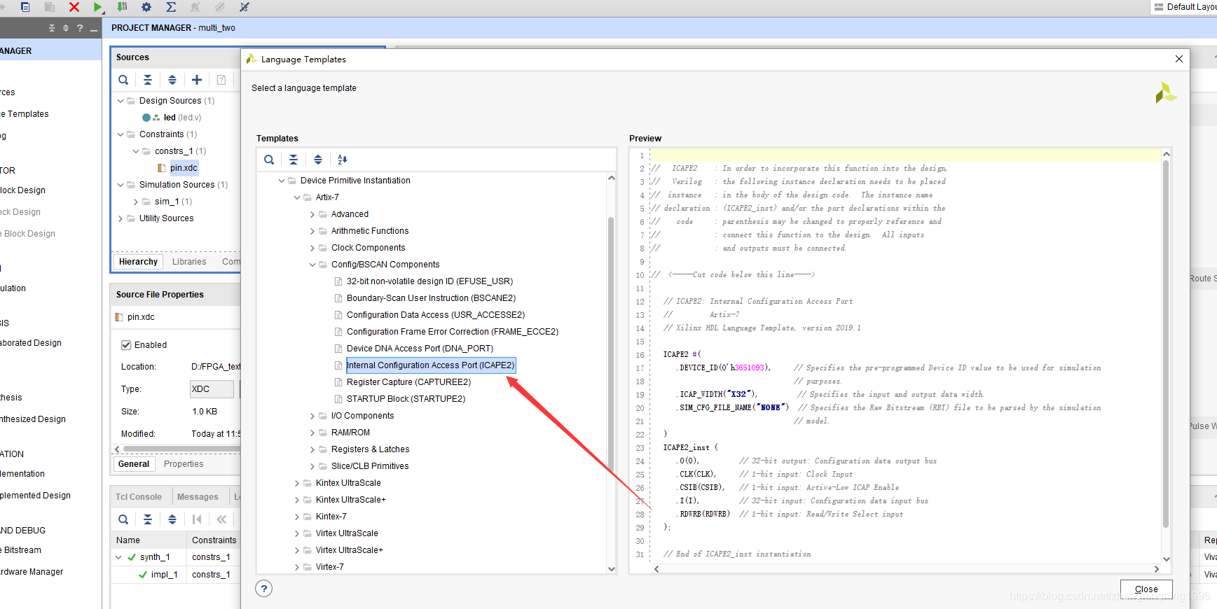Select the Configuration Data Access (USR_ACCESSE2) template
Viewport: 1217px width, 609px height.
pyautogui.click(x=435, y=315)
